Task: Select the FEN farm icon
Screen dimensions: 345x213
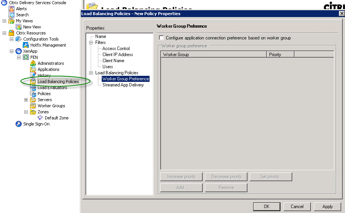Action: pyautogui.click(x=26, y=57)
